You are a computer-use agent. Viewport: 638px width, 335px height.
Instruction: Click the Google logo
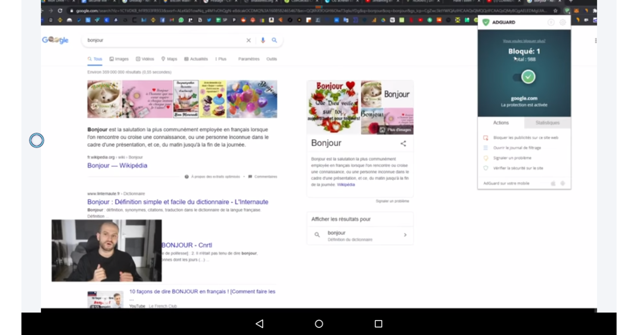(55, 40)
